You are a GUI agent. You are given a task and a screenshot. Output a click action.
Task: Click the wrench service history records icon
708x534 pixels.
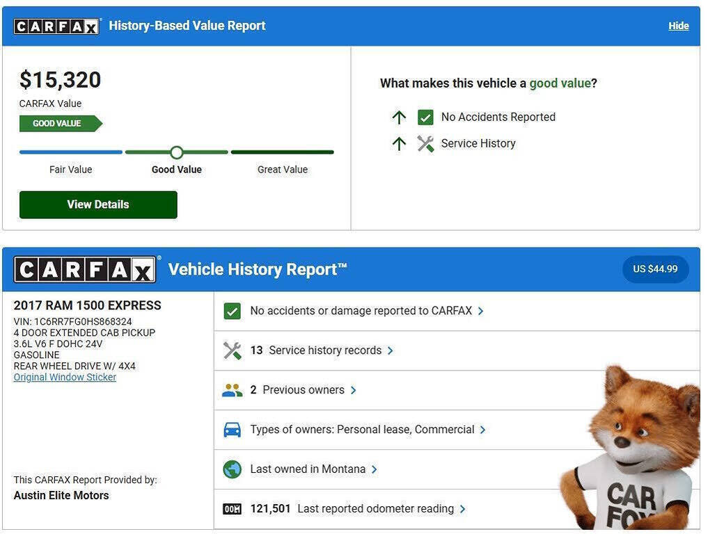[x=232, y=350]
